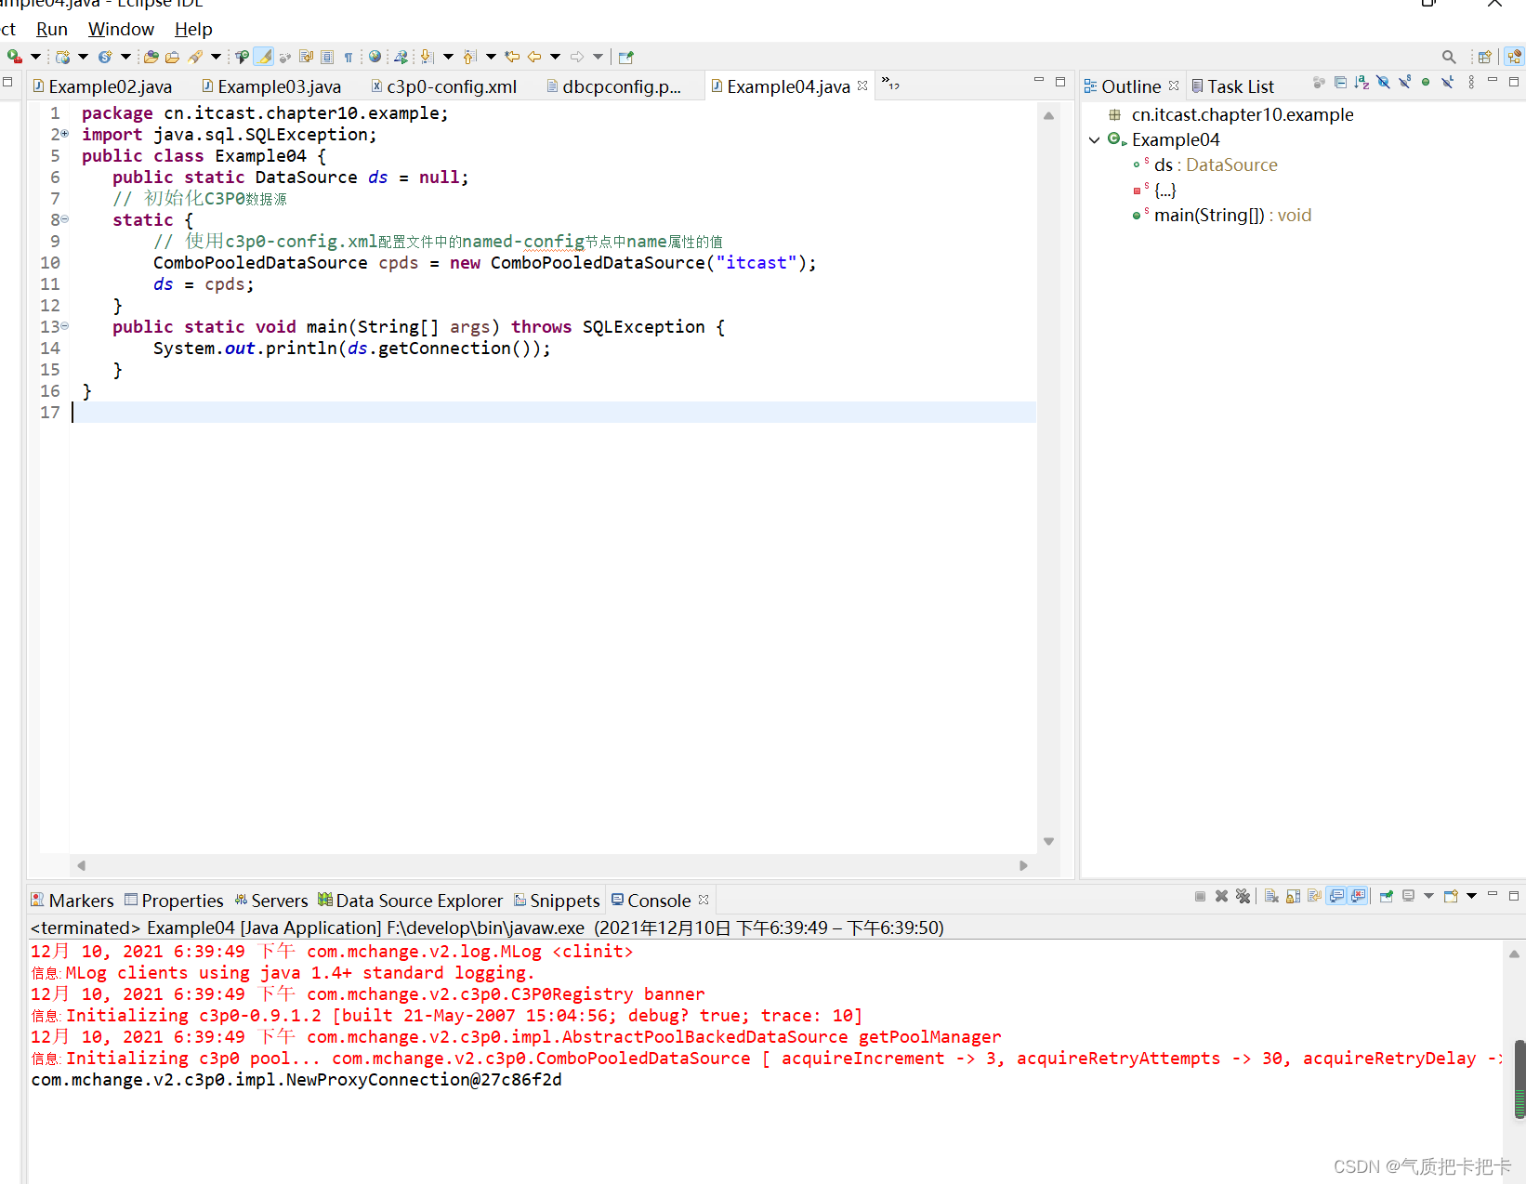Click the Open Task folder icon
This screenshot has height=1184, width=1526.
pos(173,57)
